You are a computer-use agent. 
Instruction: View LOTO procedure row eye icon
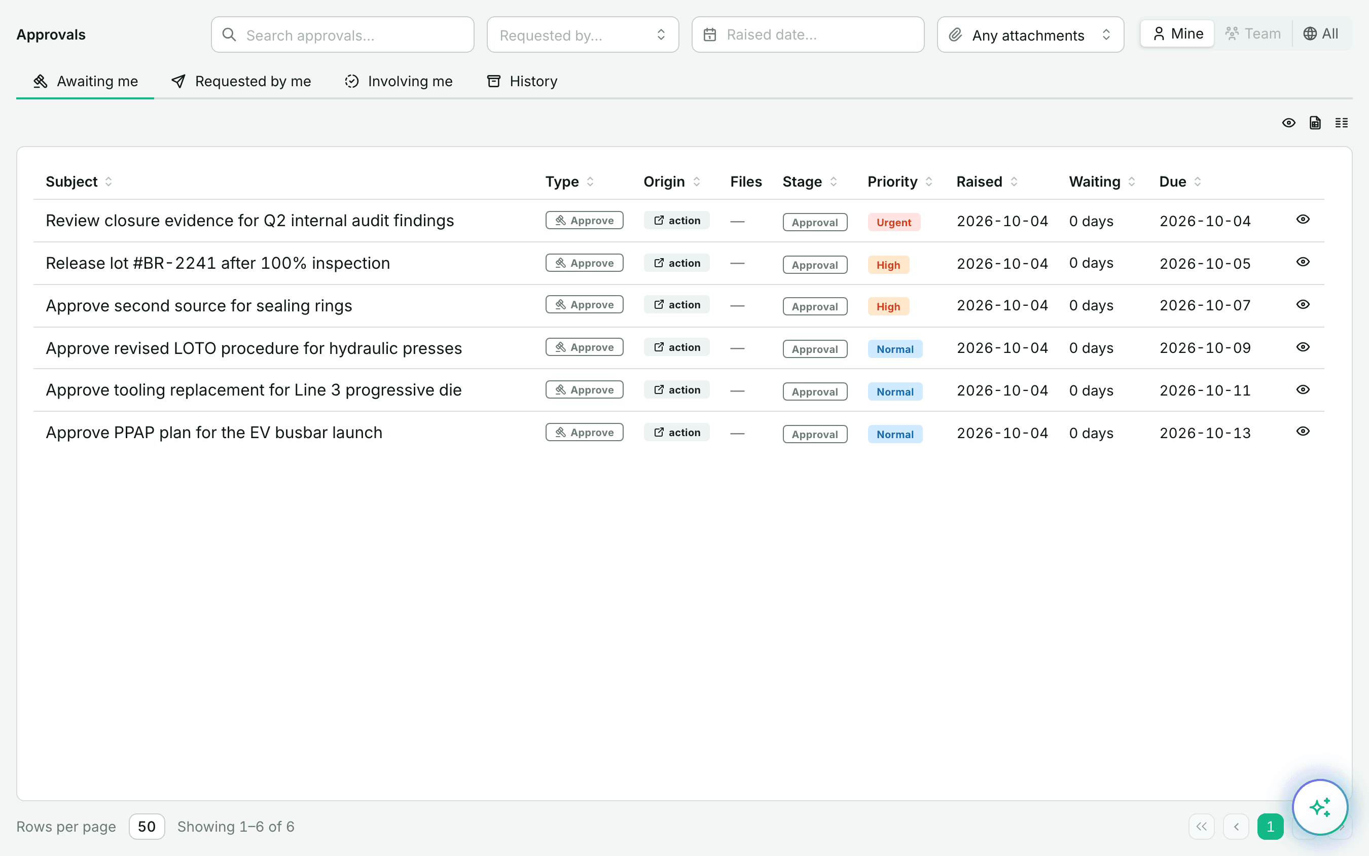(x=1303, y=346)
